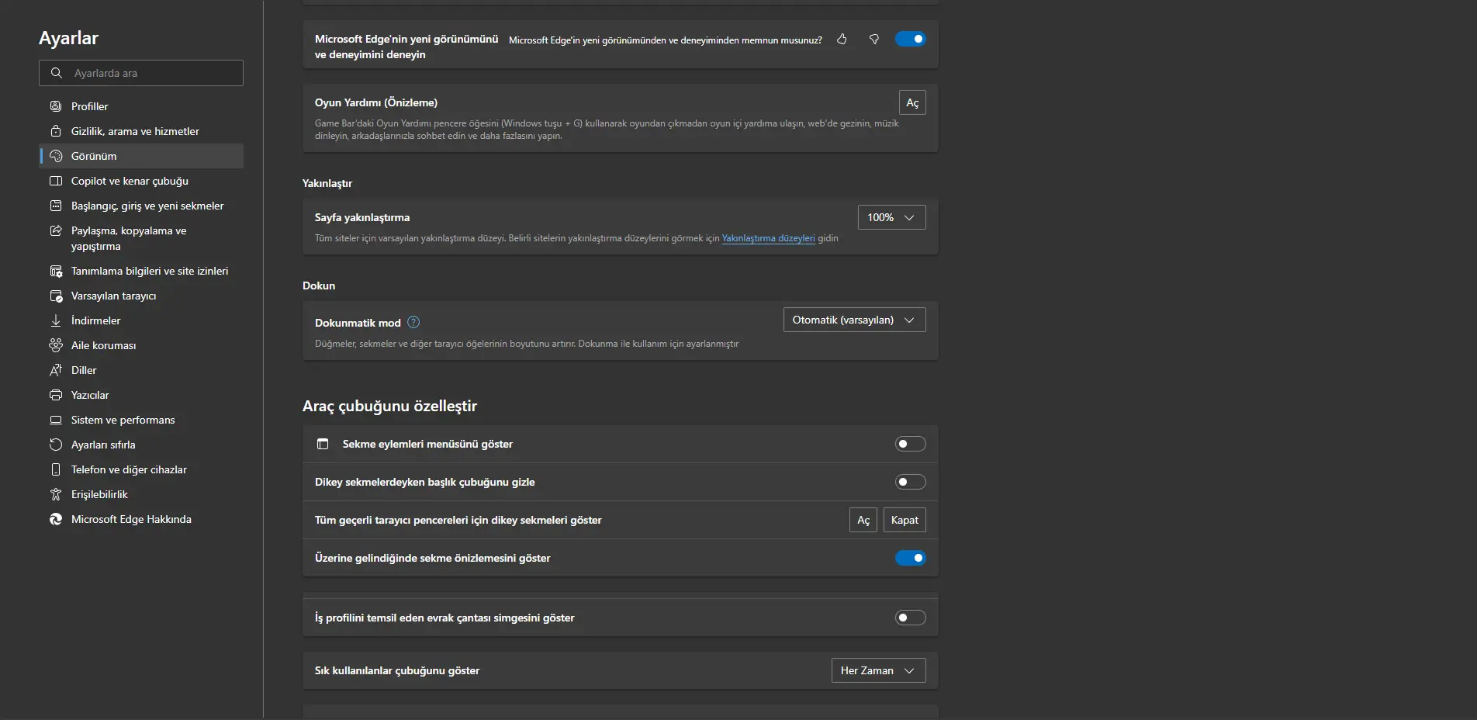The height and width of the screenshot is (720, 1477).
Task: Click the Copilot ve kenar çubuğu icon
Action: click(56, 181)
